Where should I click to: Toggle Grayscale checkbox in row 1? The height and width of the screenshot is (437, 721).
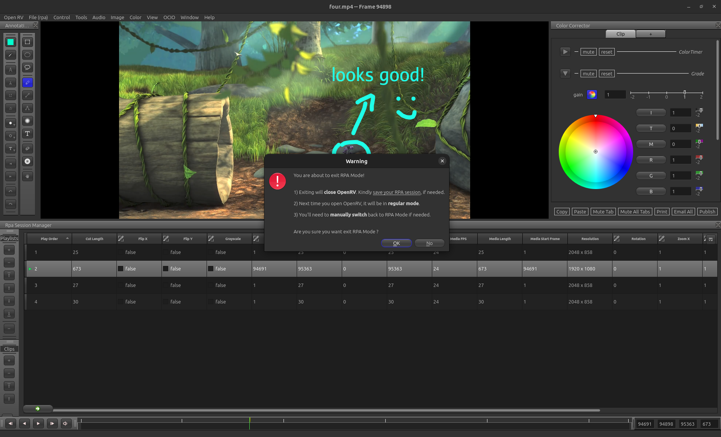coord(211,252)
